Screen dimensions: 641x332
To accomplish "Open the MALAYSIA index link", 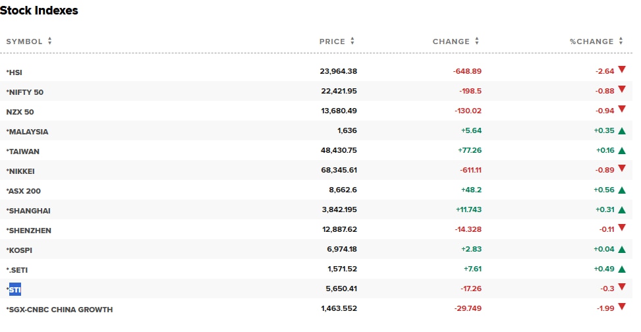I will pos(28,132).
